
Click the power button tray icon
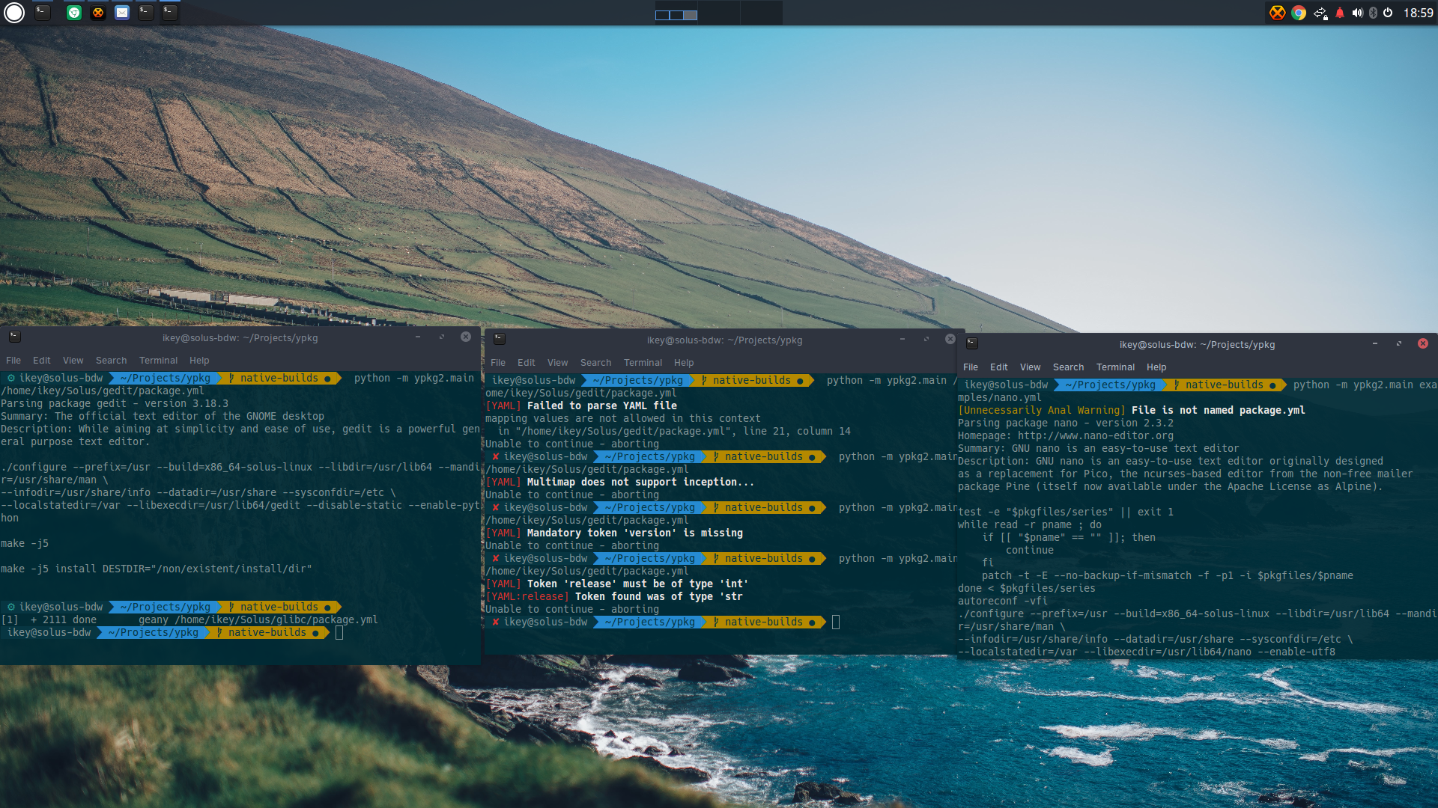1388,13
